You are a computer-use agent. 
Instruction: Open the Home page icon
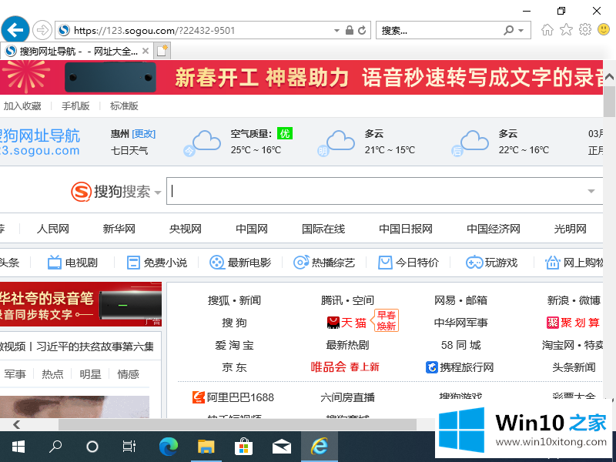coord(547,30)
